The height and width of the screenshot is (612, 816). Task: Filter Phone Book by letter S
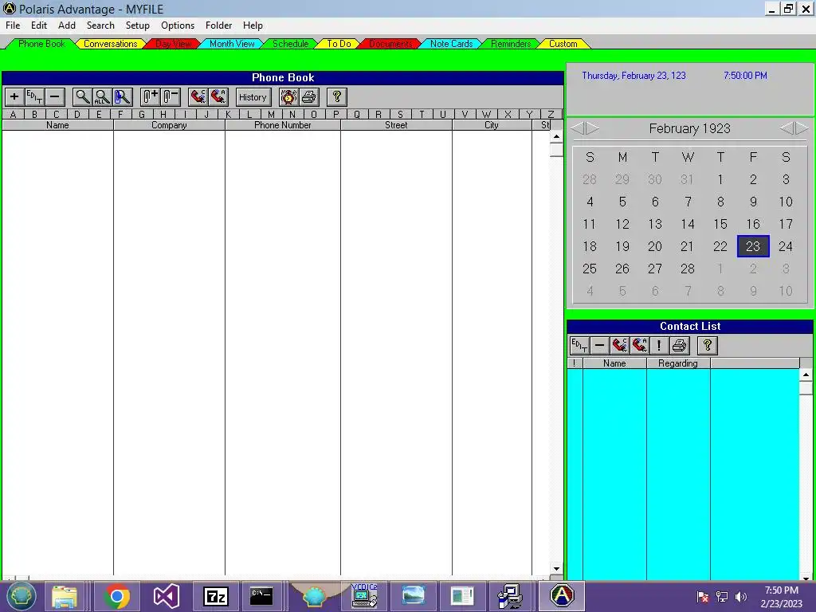(x=400, y=115)
